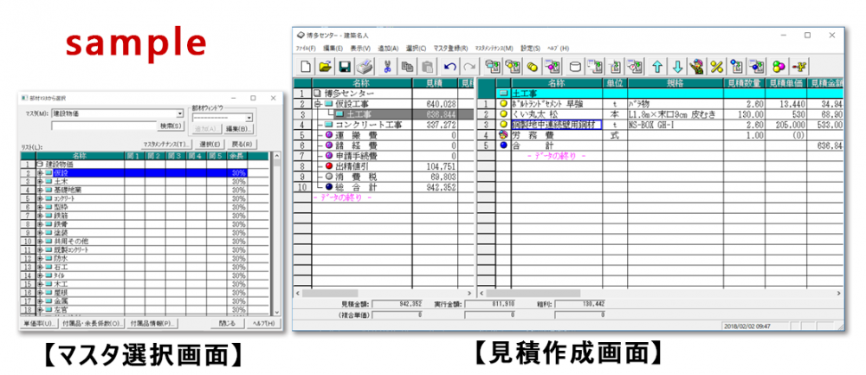866x375 pixels.
Task: Click the ヘルプ(H) button in master dialog
Action: click(x=263, y=323)
